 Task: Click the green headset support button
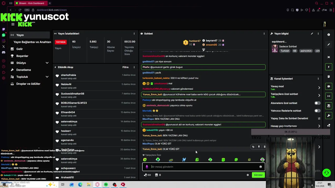pos(326,173)
